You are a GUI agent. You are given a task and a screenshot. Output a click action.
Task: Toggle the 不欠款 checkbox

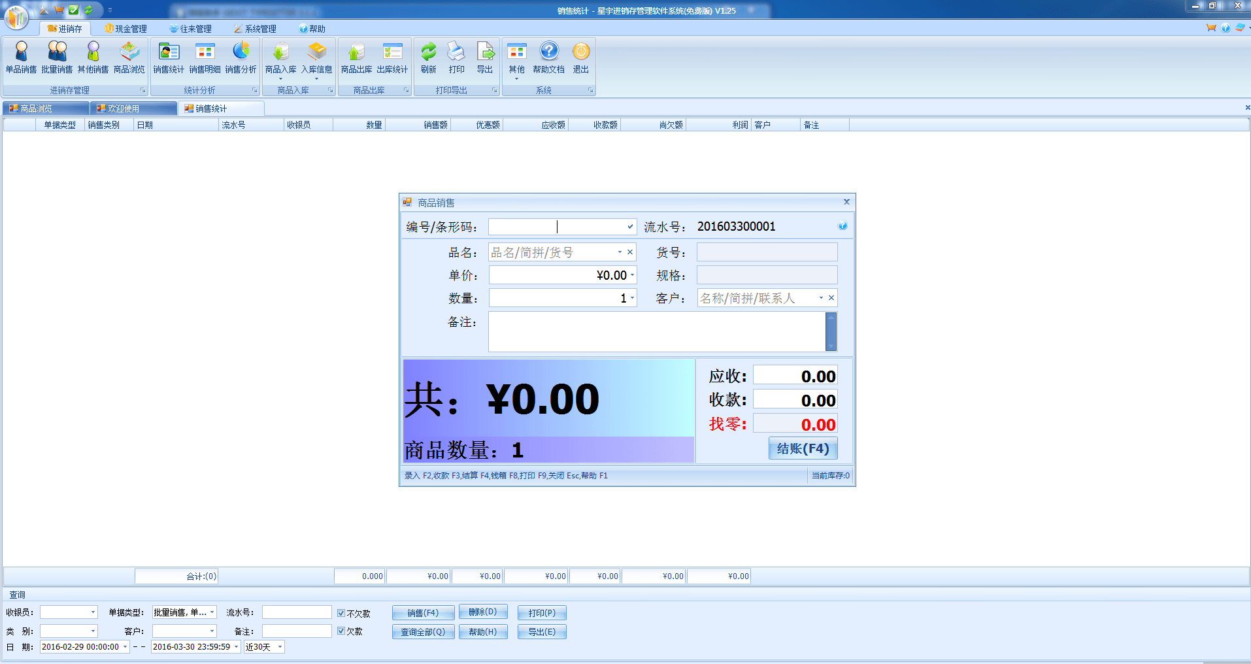click(341, 613)
